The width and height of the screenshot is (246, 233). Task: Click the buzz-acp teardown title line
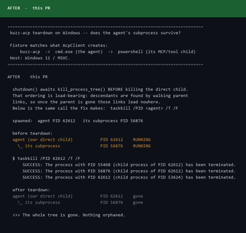95,33
